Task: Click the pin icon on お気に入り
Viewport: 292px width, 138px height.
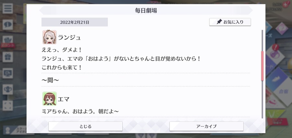Action: 219,22
